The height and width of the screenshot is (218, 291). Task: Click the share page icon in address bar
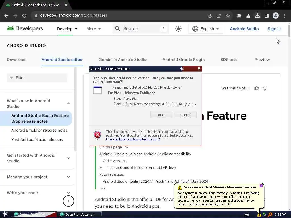tap(219, 16)
